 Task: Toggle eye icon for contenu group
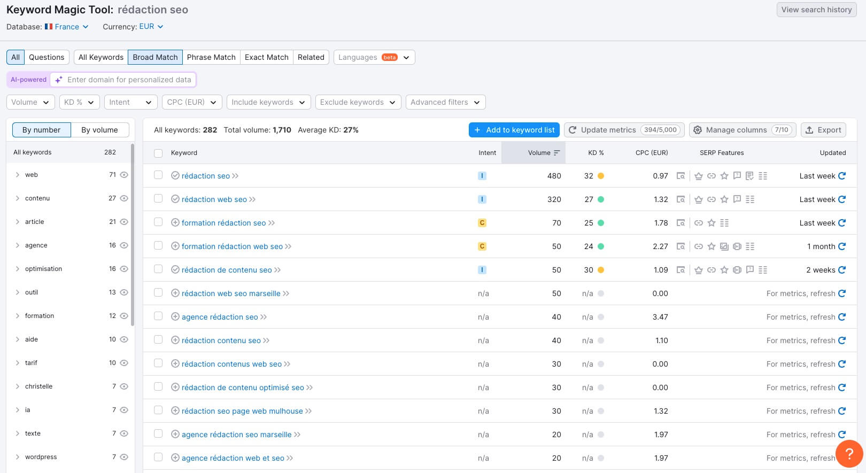pos(124,198)
